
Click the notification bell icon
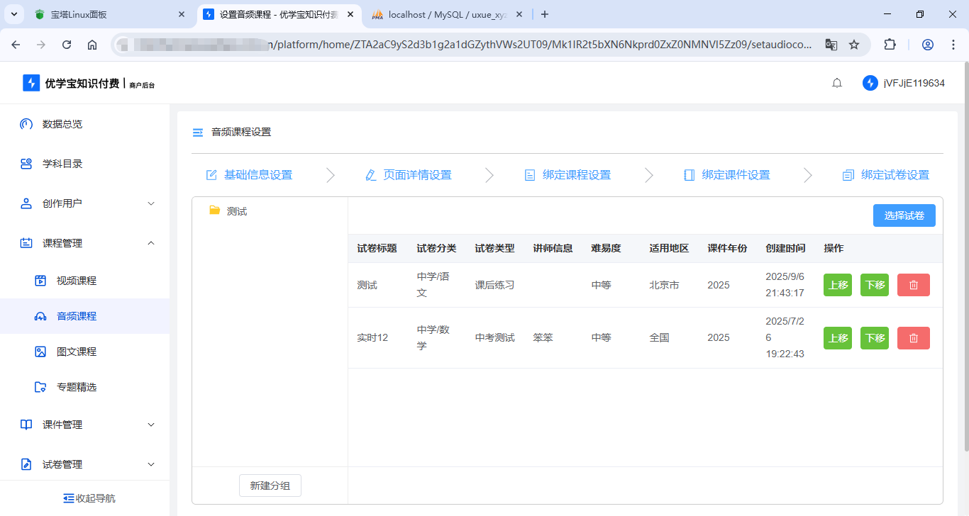point(837,83)
